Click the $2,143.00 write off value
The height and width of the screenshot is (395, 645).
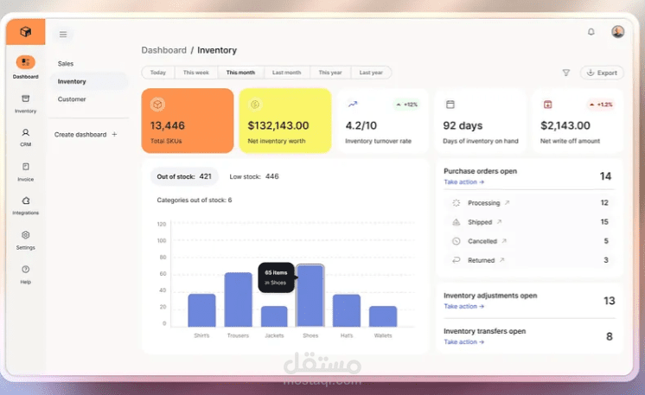click(565, 125)
